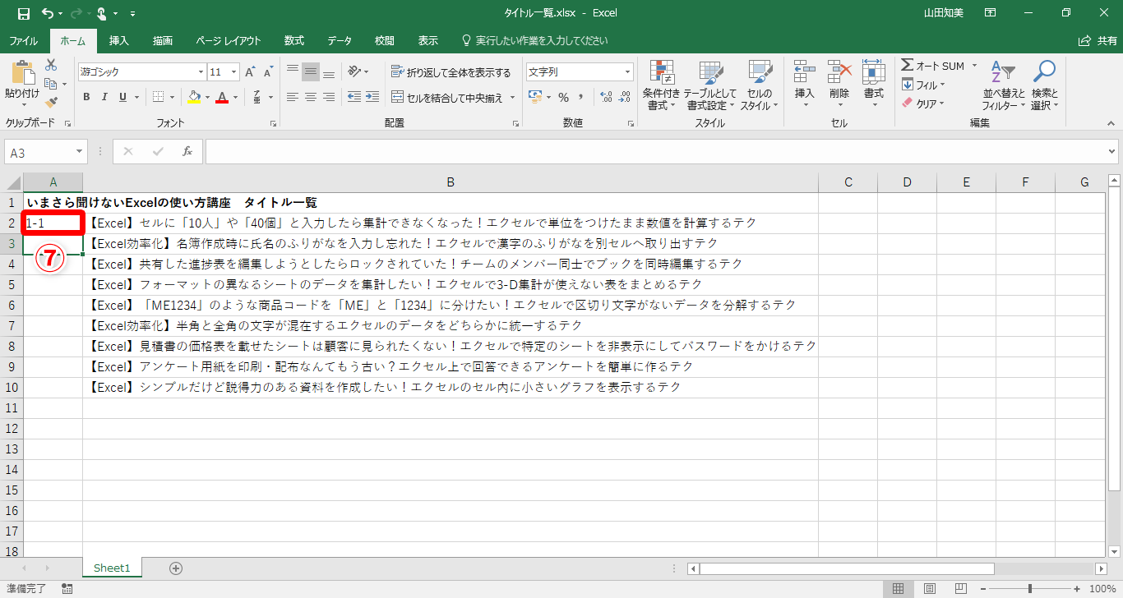1123x598 pixels.
Task: Toggle align text right
Action: 329,97
